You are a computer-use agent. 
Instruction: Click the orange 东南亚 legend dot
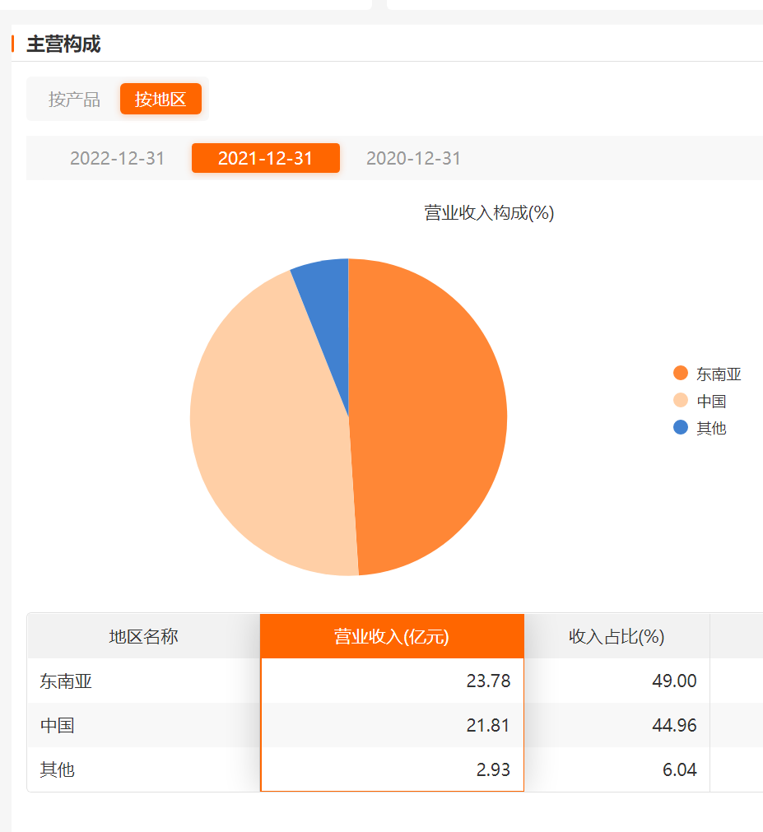680,374
